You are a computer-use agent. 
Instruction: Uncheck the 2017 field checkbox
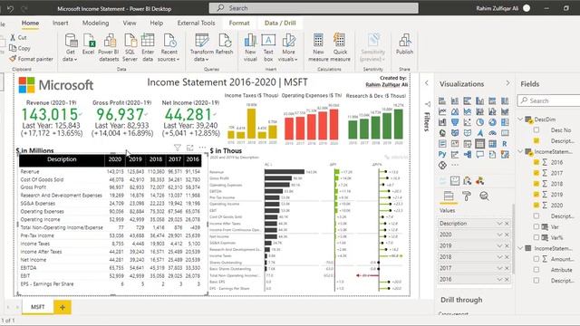tap(536, 173)
